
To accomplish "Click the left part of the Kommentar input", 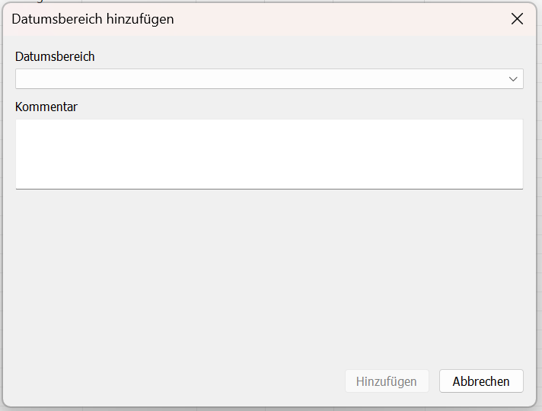I will pos(69,155).
